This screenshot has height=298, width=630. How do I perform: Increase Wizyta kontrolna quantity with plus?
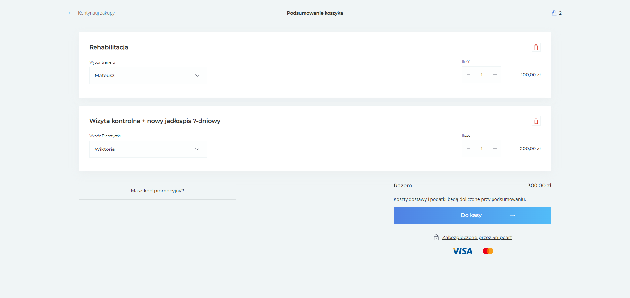coord(495,149)
